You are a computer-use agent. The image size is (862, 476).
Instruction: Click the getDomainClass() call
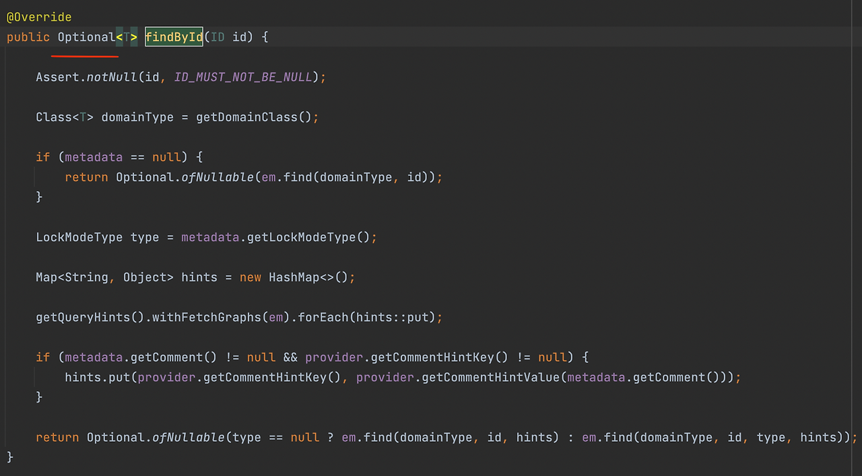254,117
